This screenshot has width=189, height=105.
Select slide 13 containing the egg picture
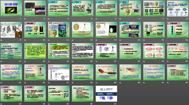click(107, 30)
